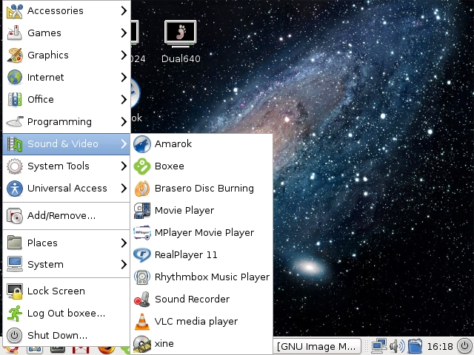This screenshot has width=474, height=355.
Task: Click the VLC traffic cone icon
Action: (142, 322)
